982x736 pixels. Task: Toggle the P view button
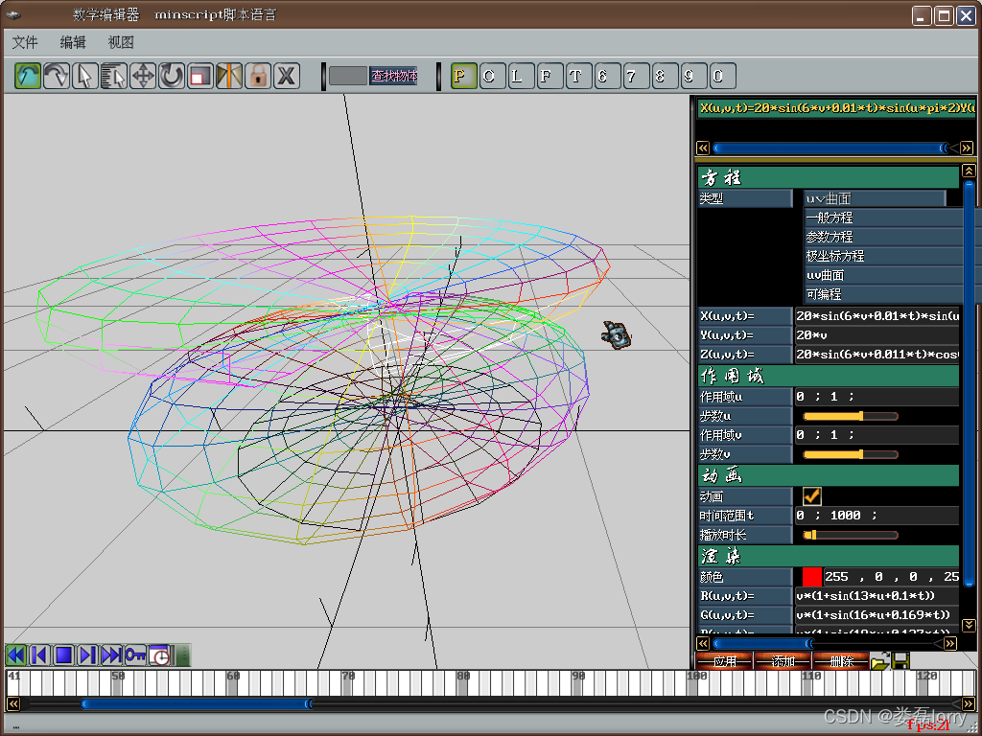(464, 77)
